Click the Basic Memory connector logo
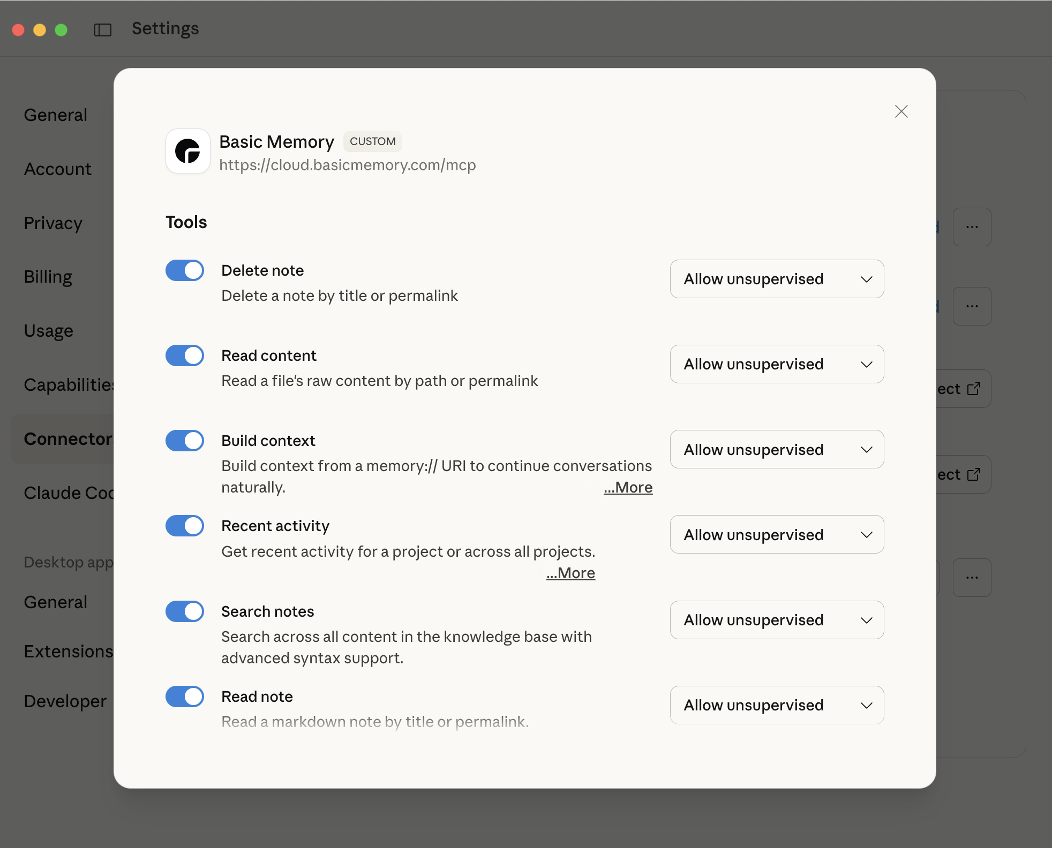This screenshot has width=1052, height=848. point(187,152)
